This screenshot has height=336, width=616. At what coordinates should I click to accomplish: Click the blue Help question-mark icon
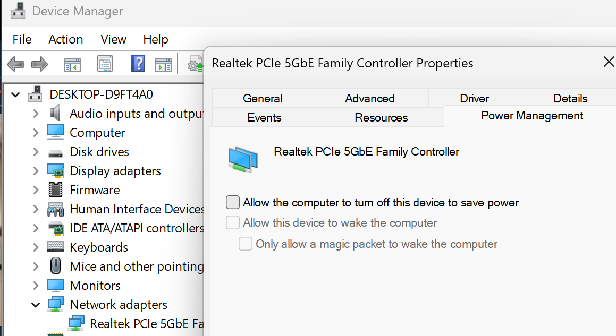138,65
